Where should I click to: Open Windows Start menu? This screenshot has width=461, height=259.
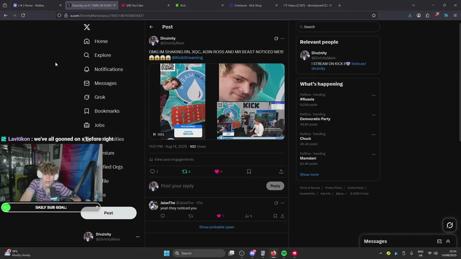167,253
